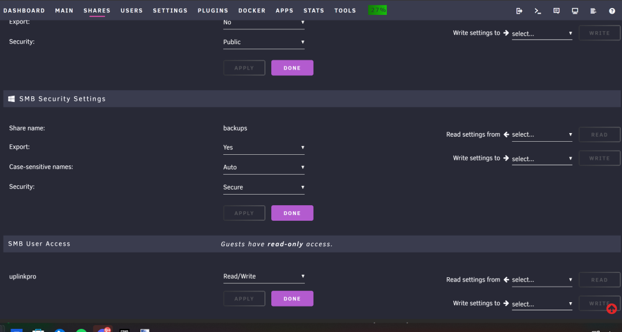Go to the Apps page
This screenshot has height=332, width=622.
(x=284, y=11)
